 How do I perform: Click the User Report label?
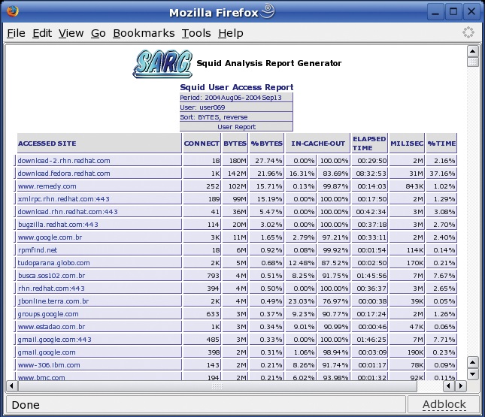tap(236, 127)
